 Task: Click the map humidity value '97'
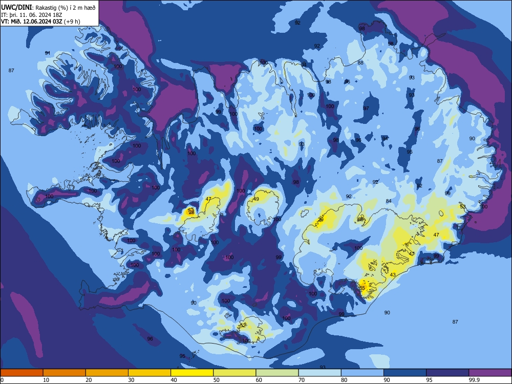coord(366,108)
